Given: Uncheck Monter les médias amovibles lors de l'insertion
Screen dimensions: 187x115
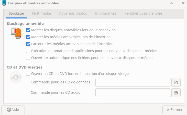Looking at the screenshot, I should [28, 37].
